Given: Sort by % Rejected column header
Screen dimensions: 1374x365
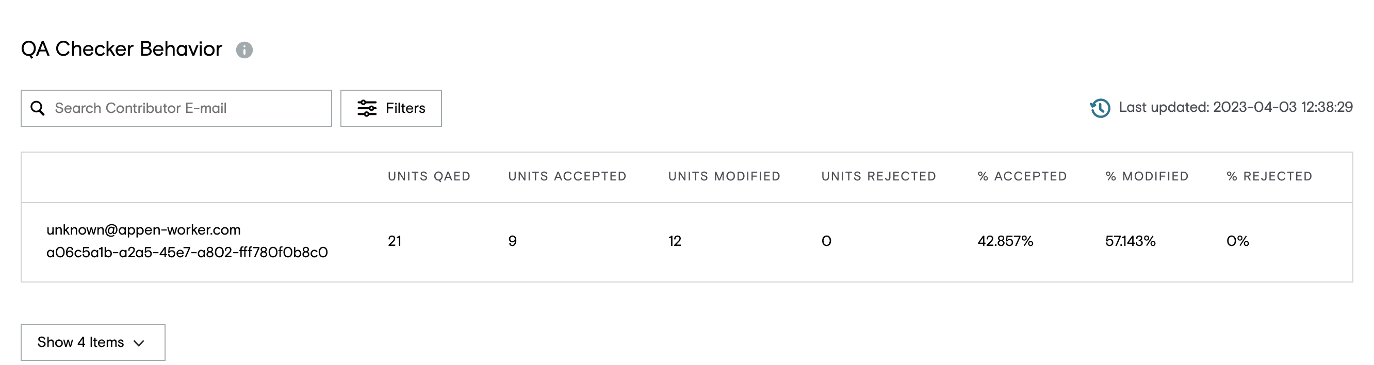Looking at the screenshot, I should (1269, 176).
